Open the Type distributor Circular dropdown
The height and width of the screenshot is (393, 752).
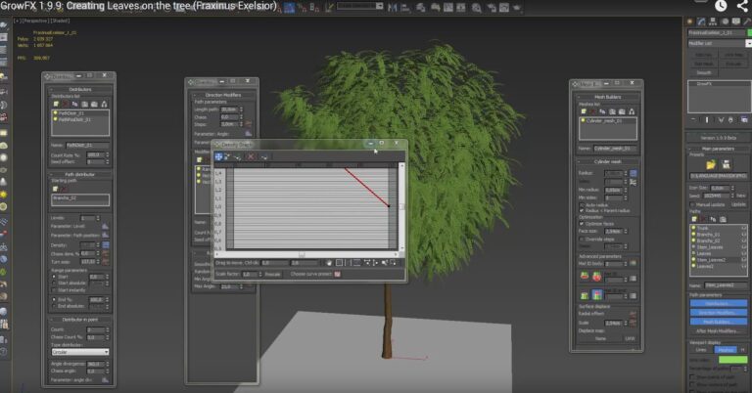click(x=80, y=352)
